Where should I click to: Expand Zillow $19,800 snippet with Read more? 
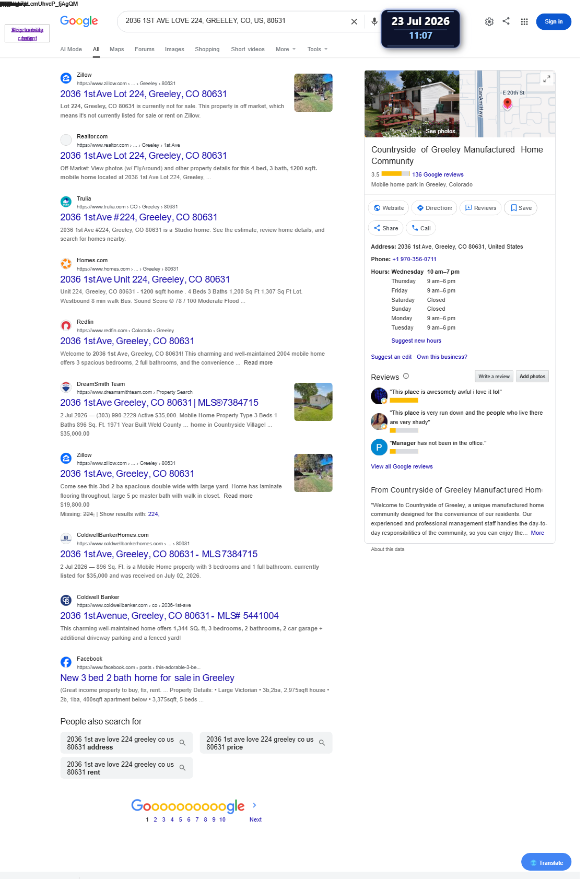(238, 496)
